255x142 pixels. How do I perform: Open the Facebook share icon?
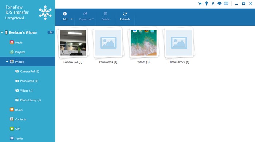(213, 4)
